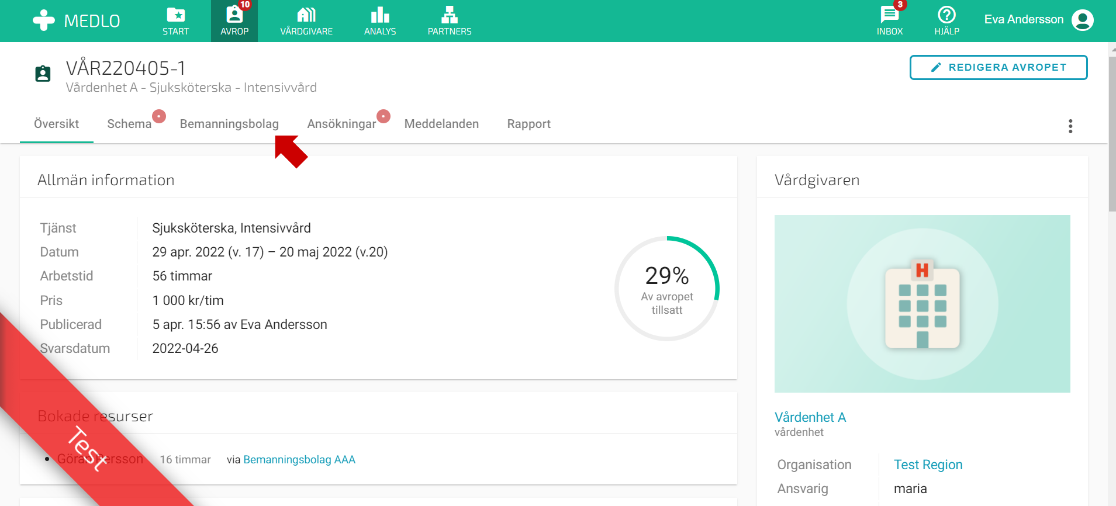Image resolution: width=1116 pixels, height=506 pixels.
Task: Switch to the Schema tab
Action: coord(129,124)
